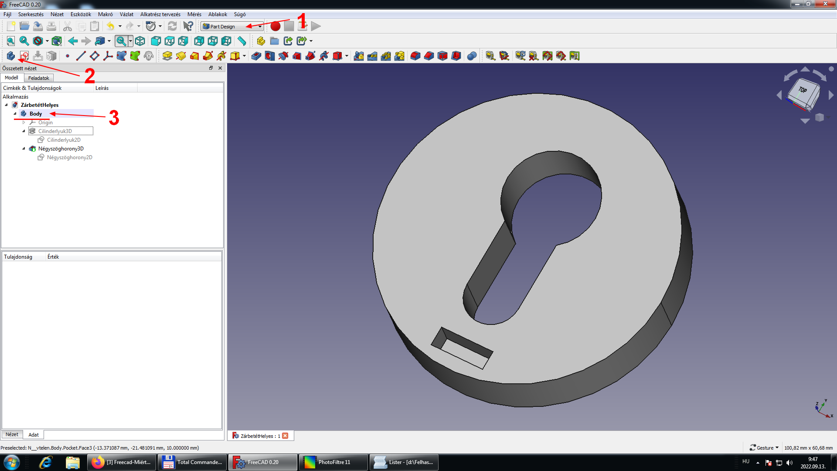Select the Groove tool
This screenshot has width=837, height=471.
283,56
